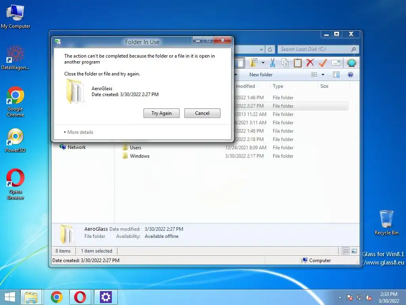Click the dropdown arrow left of New folder
Viewport: 406px width, 305px height.
pos(236,75)
